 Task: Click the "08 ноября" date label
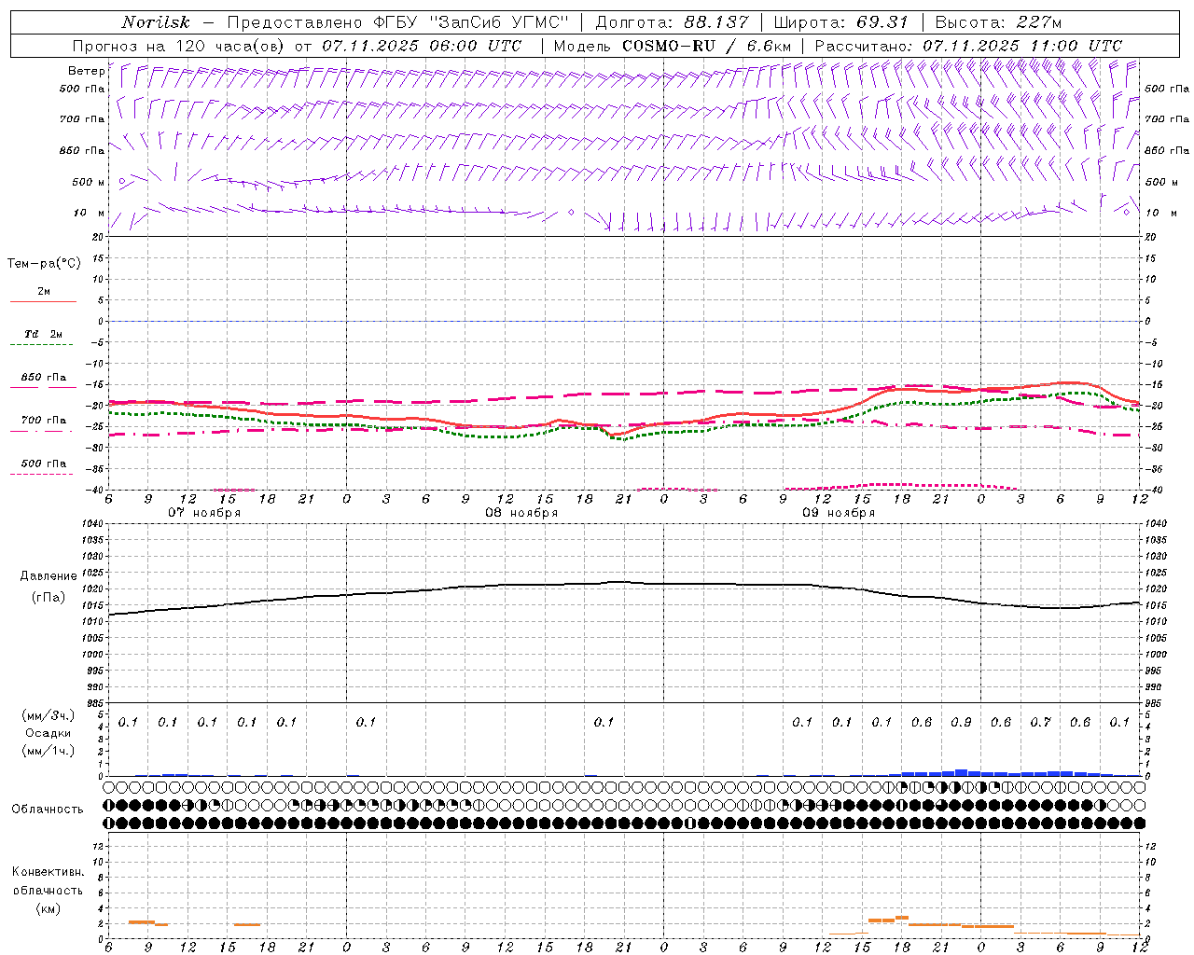tap(521, 513)
